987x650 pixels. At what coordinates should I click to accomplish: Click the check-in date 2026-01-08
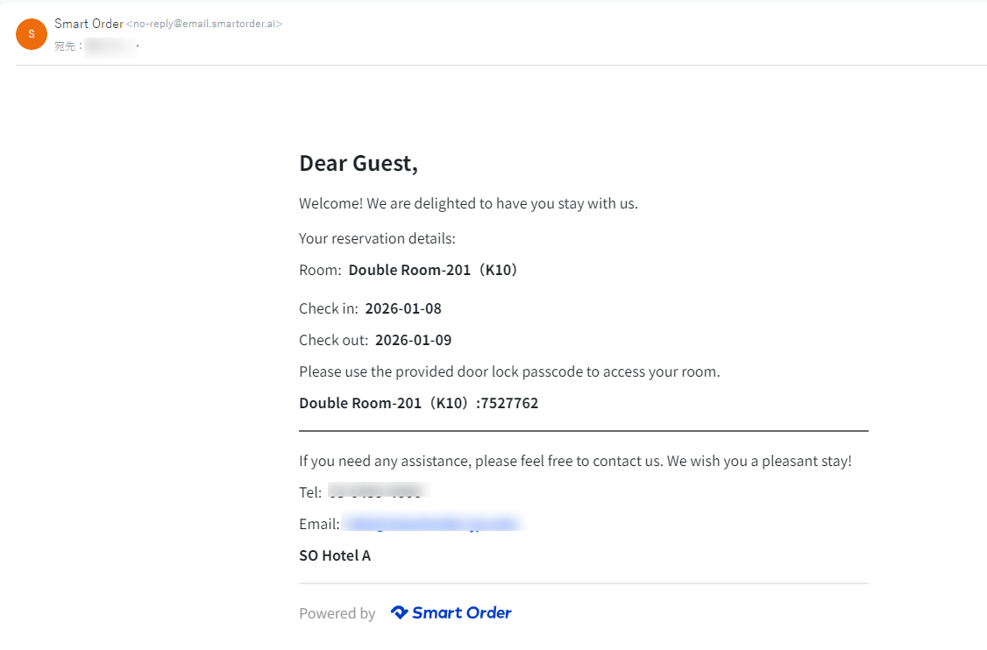point(403,308)
